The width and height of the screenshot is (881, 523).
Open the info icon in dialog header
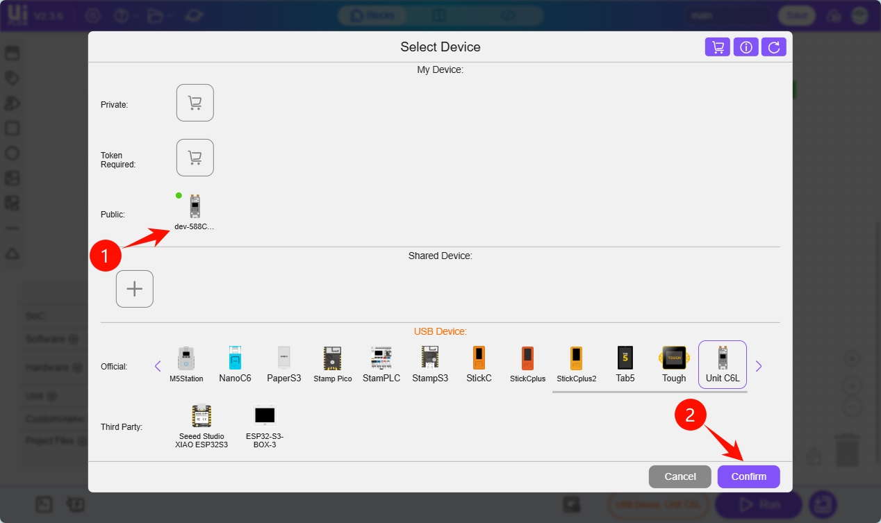(746, 47)
